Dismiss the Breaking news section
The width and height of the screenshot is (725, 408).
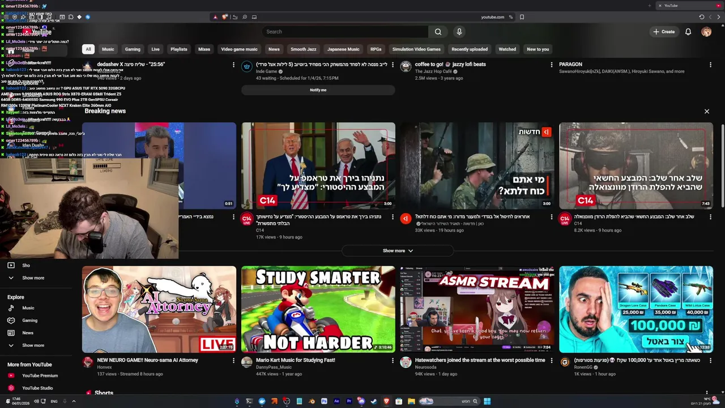706,111
